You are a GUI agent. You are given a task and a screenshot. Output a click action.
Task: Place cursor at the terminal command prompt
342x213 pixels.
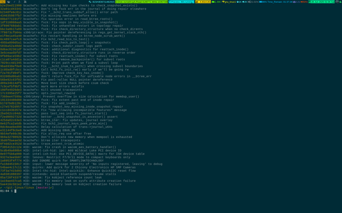click(x=15, y=191)
